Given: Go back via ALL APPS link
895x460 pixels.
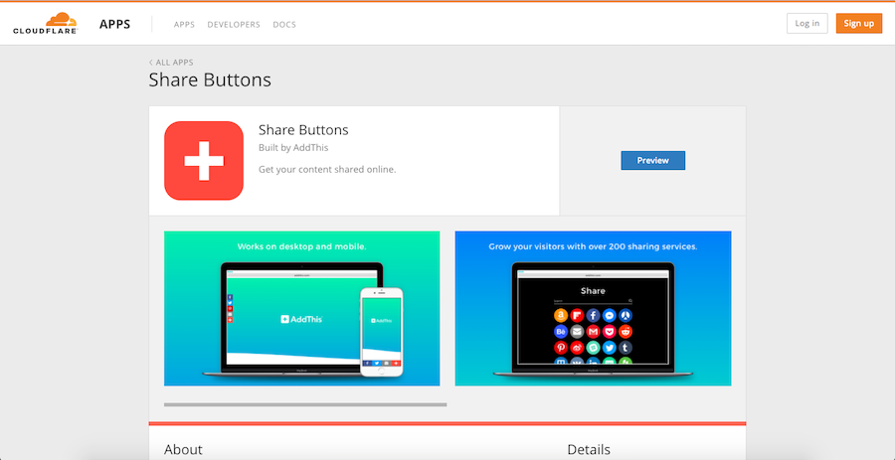Looking at the screenshot, I should point(171,63).
